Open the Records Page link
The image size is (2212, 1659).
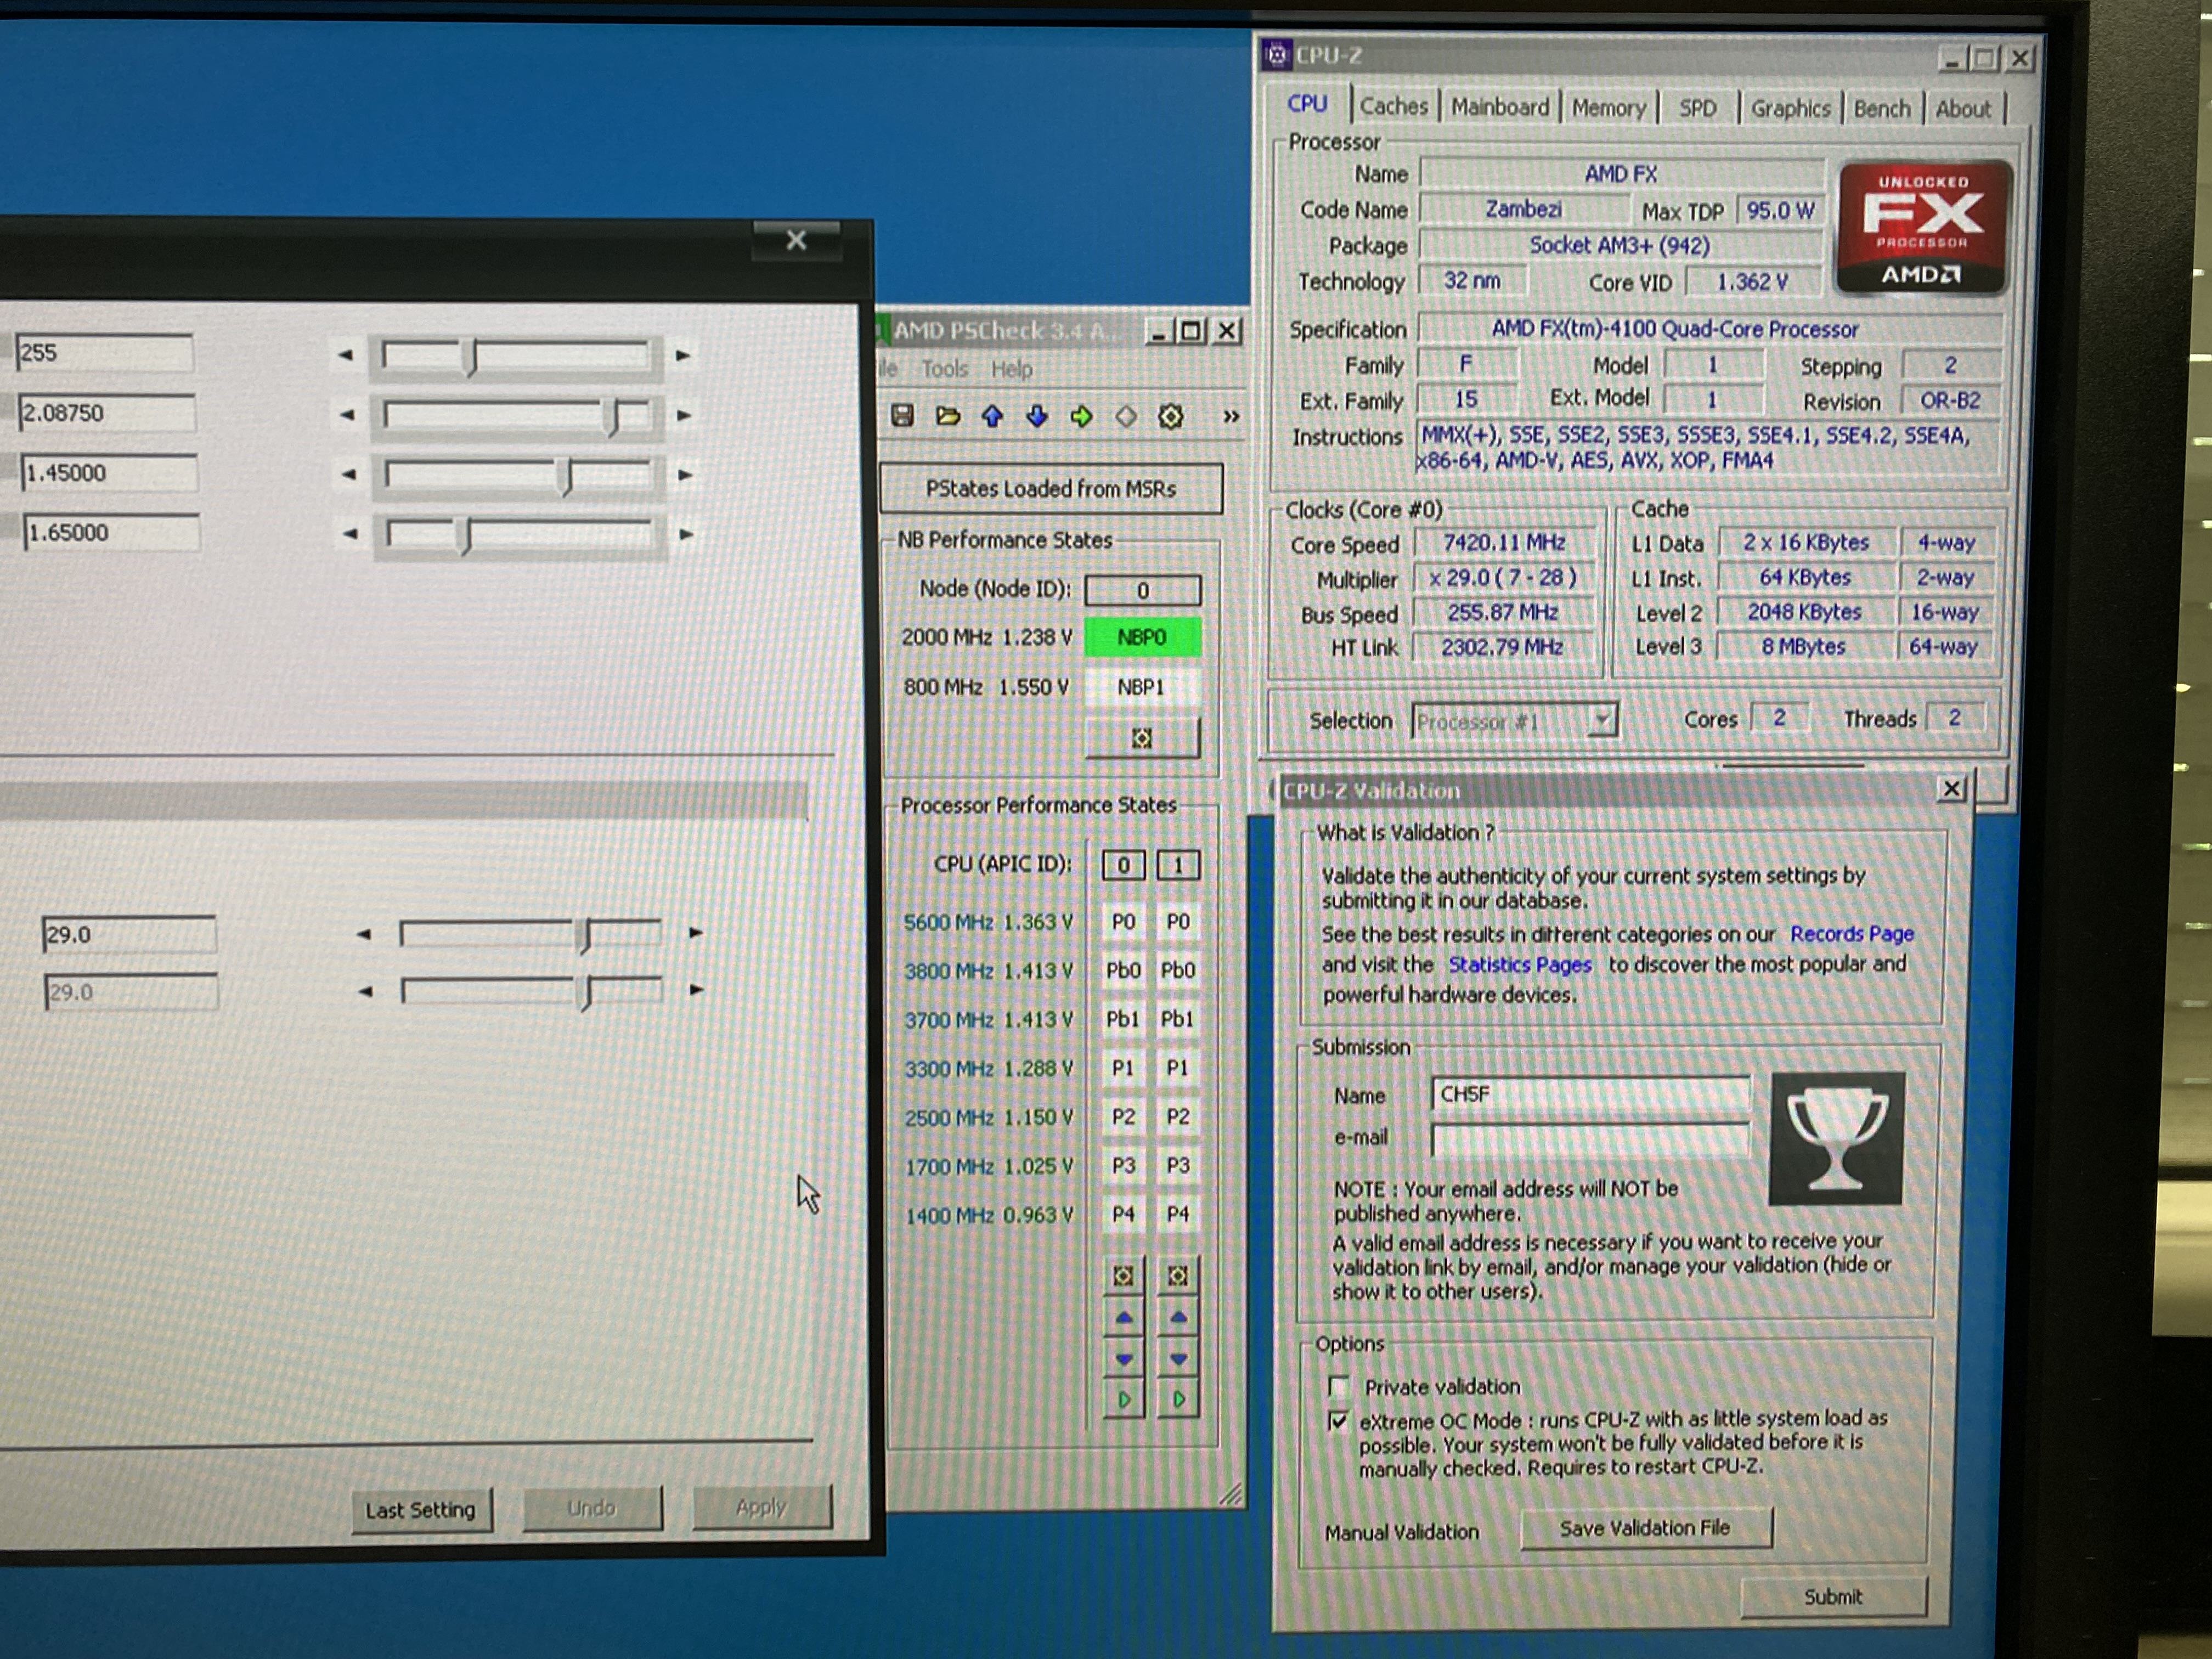pos(1851,933)
